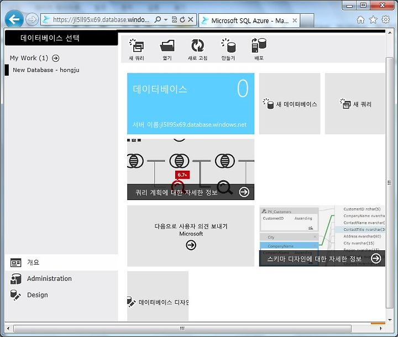Open 스키마 디자인에 대한 자세한 정보 arrow
This screenshot has height=337, width=398.
coord(376,259)
